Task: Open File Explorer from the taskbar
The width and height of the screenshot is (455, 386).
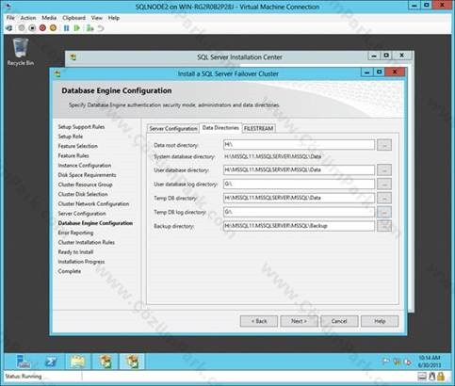Action: (77, 362)
